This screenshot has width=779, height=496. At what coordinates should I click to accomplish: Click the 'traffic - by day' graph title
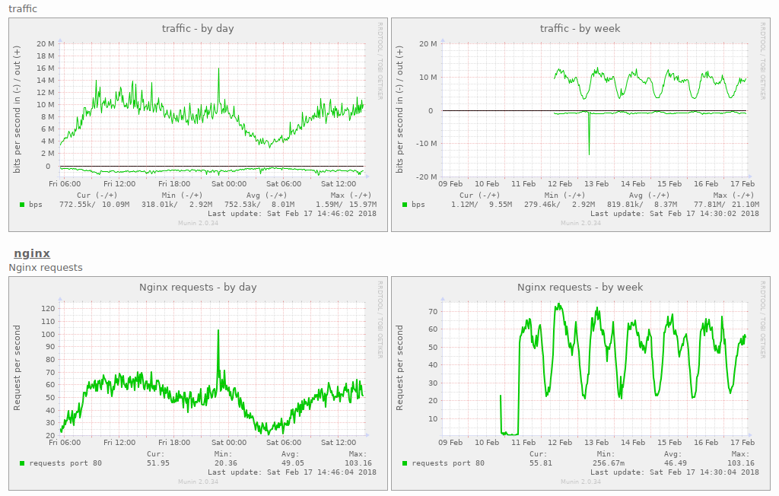pyautogui.click(x=198, y=28)
